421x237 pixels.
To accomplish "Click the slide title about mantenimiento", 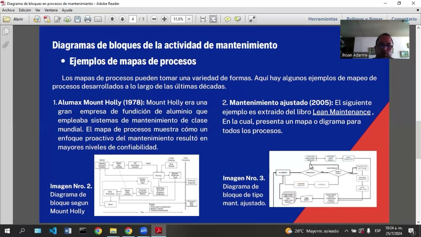I will click(x=164, y=45).
